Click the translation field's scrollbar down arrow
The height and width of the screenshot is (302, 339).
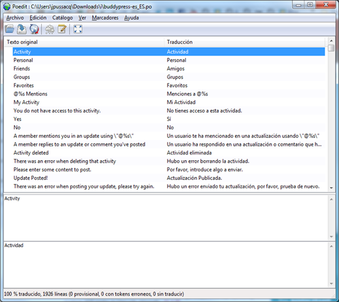331,284
